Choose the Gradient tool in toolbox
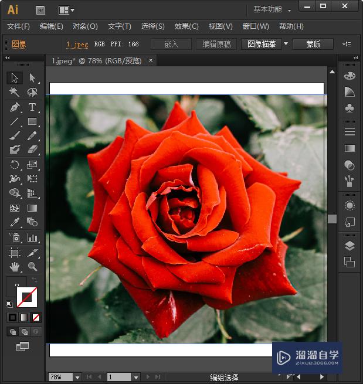Viewport: 363px width, 384px height. point(32,208)
